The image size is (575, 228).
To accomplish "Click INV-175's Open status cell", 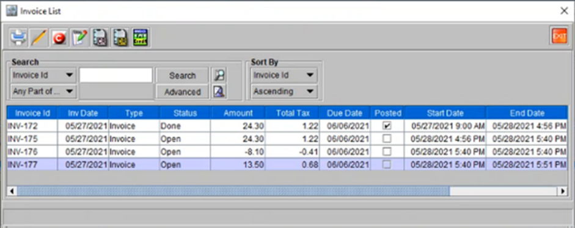I will click(x=185, y=139).
